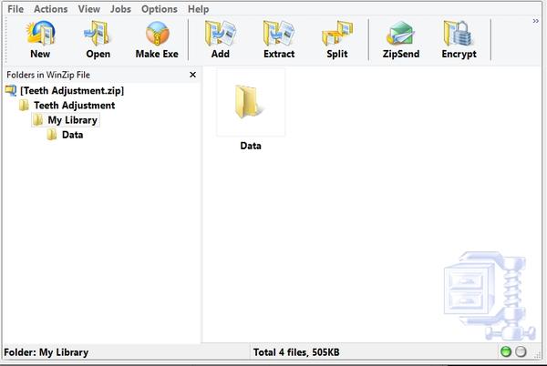
Task: Click the gray status light indicator
Action: tap(521, 351)
